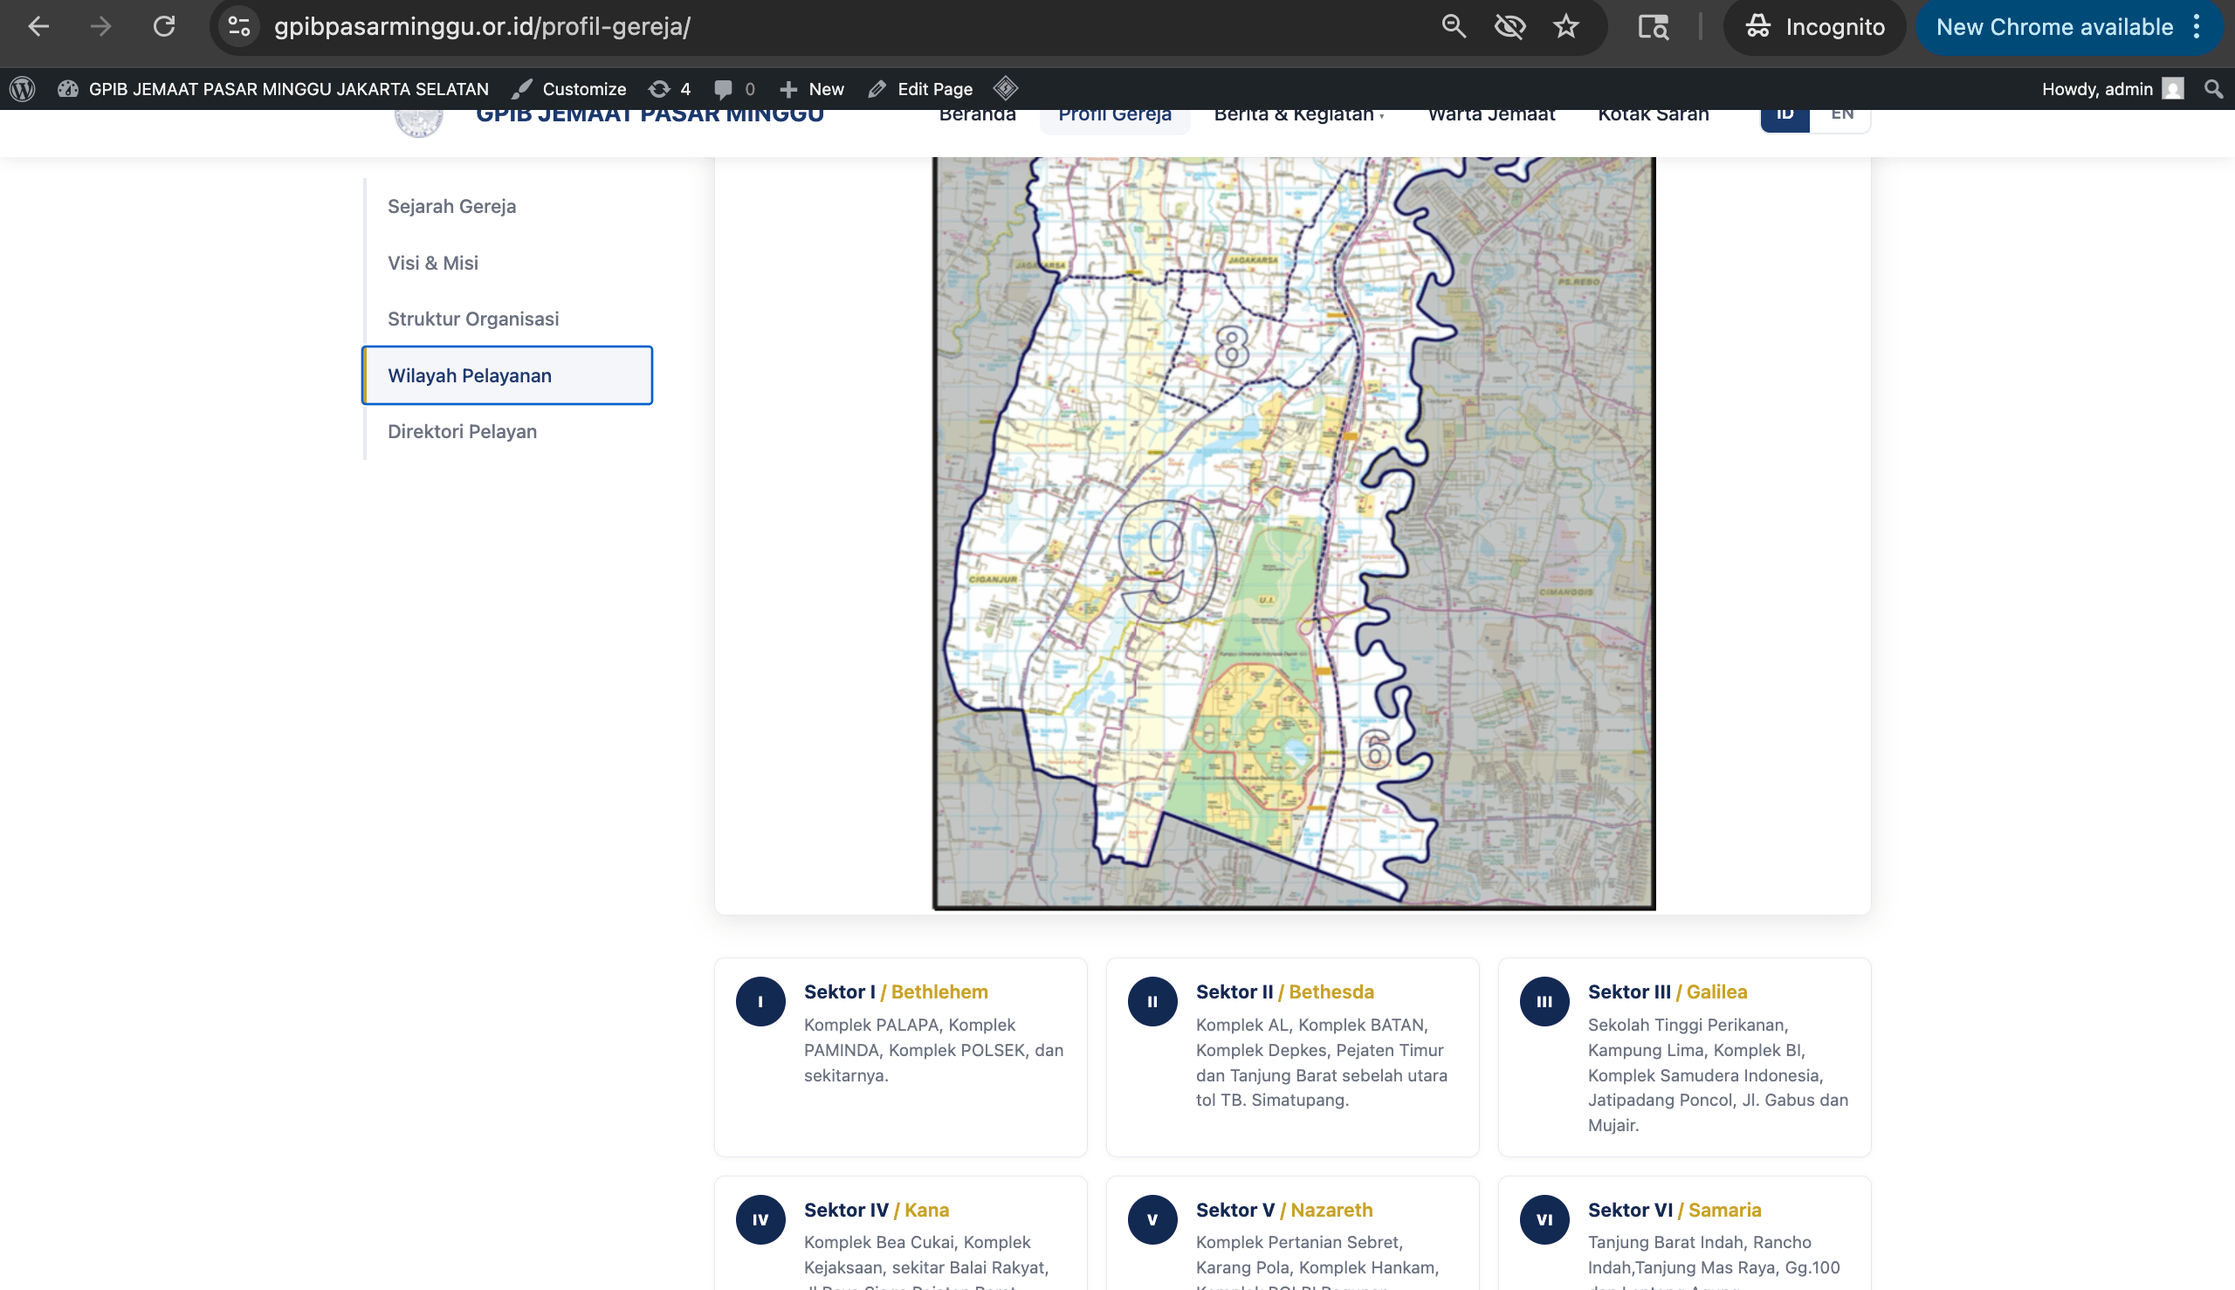This screenshot has width=2235, height=1290.
Task: Switch language to EN
Action: click(1840, 120)
